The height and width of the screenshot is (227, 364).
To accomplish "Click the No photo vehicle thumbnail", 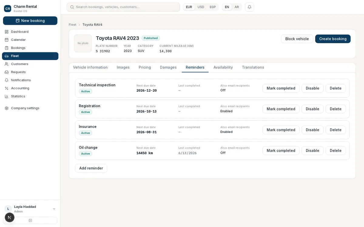I will pos(83,43).
